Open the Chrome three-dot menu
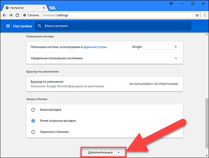Viewport: 209px width, 158px height. point(205,15)
